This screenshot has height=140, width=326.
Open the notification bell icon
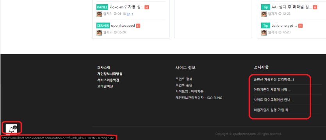[x=11, y=129]
